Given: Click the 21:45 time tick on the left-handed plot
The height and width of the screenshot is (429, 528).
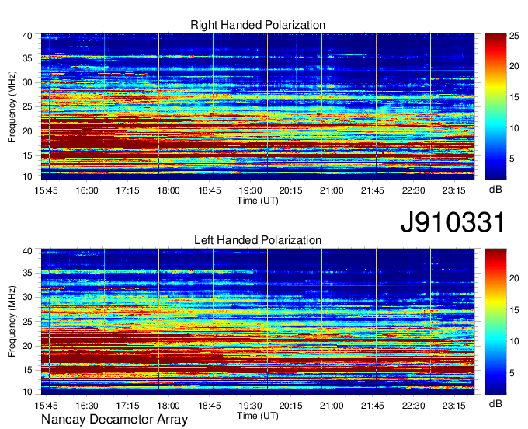Looking at the screenshot, I should click(373, 406).
